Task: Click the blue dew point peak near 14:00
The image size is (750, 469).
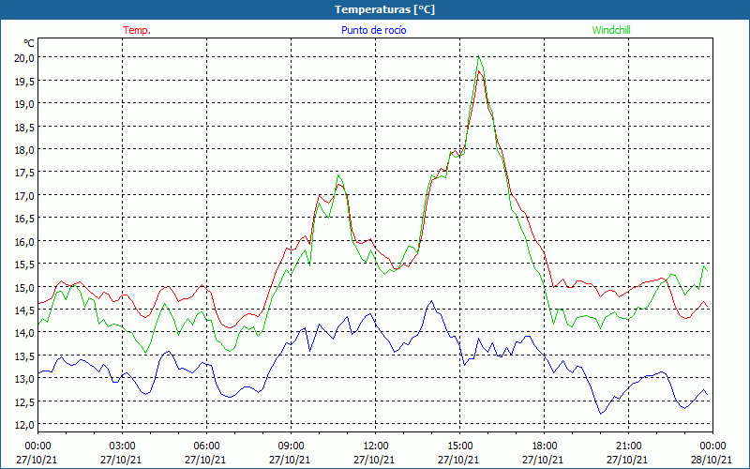Action: pos(431,301)
